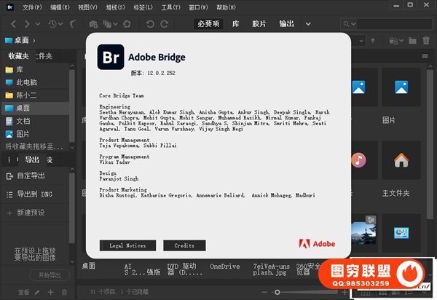
Task: Click the trash delete icon
Action: click(x=426, y=41)
